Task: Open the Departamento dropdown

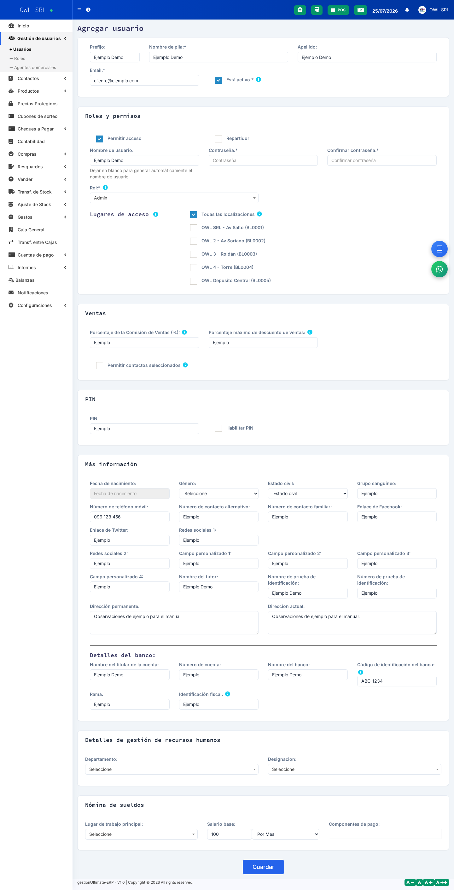Action: [172, 769]
